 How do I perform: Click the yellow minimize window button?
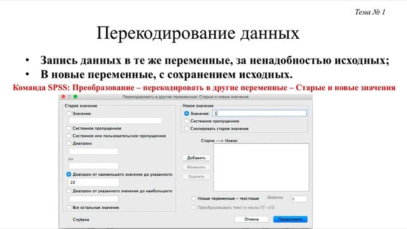[69, 97]
